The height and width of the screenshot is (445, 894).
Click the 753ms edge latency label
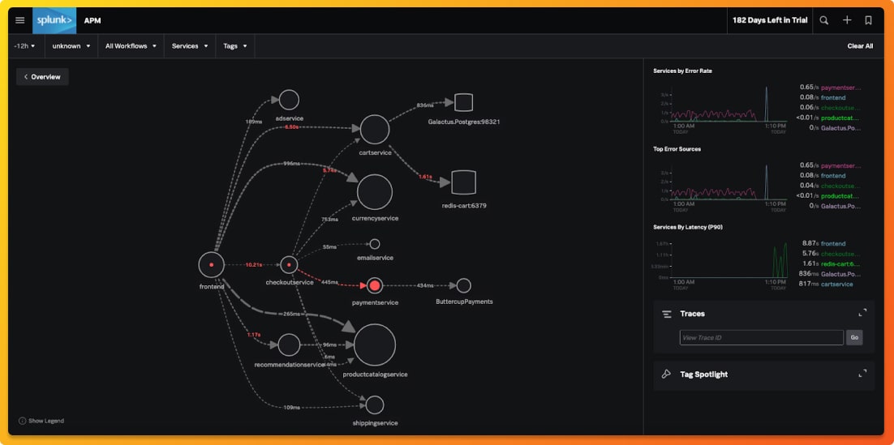coord(329,220)
